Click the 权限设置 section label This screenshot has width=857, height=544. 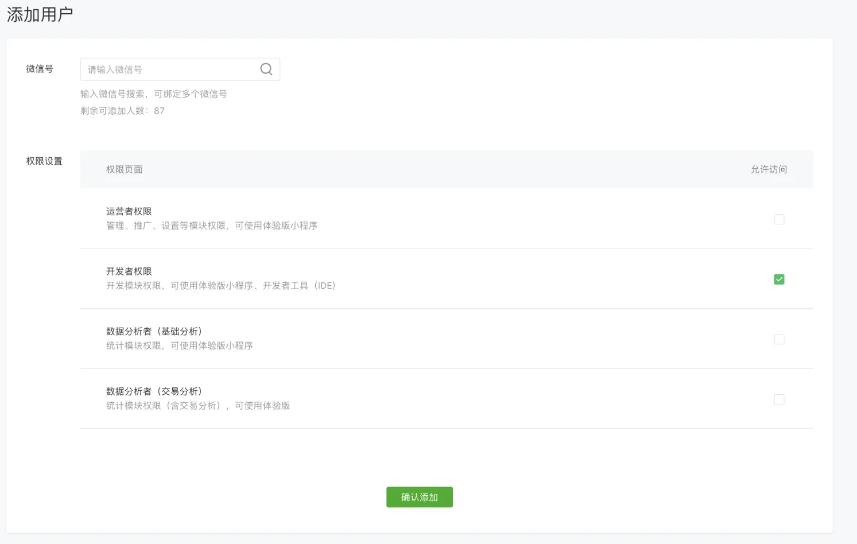[x=44, y=161]
